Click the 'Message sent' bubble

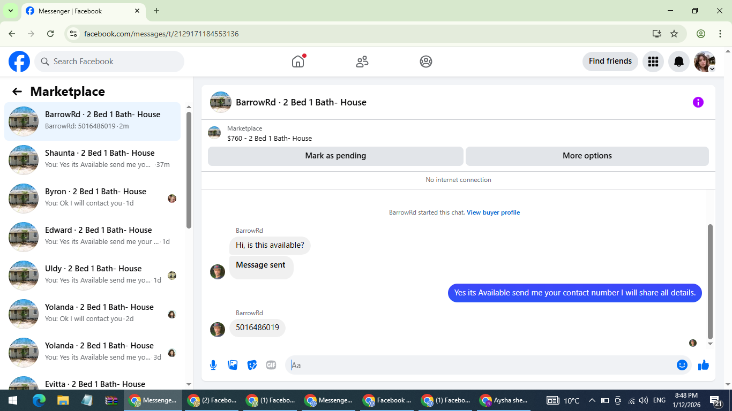pyautogui.click(x=261, y=267)
